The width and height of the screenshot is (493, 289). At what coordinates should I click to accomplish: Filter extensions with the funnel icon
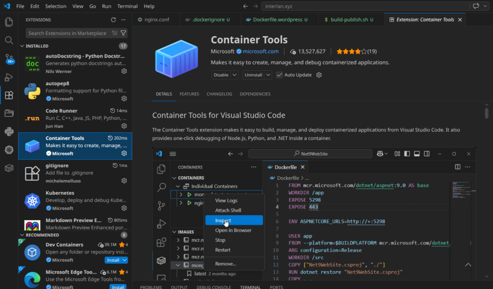pos(124,33)
